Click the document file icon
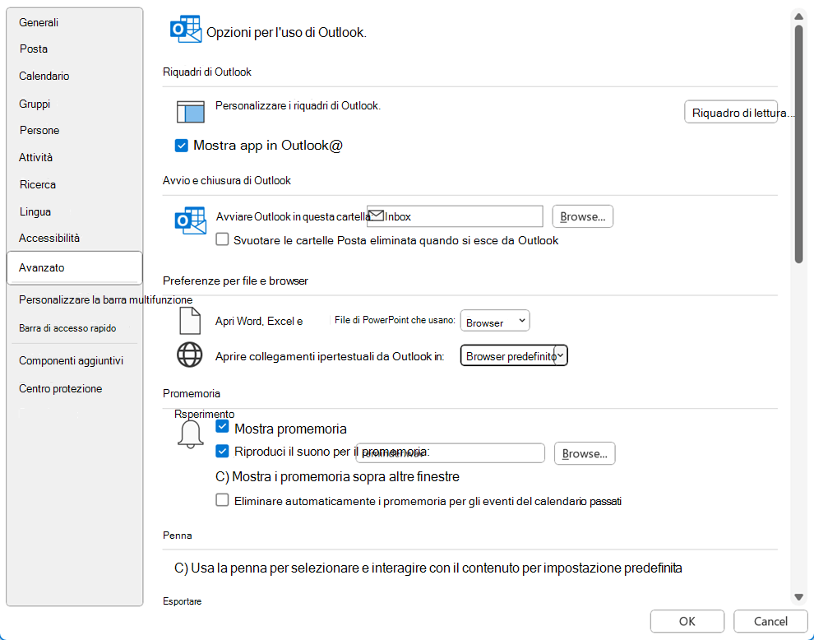 190,321
